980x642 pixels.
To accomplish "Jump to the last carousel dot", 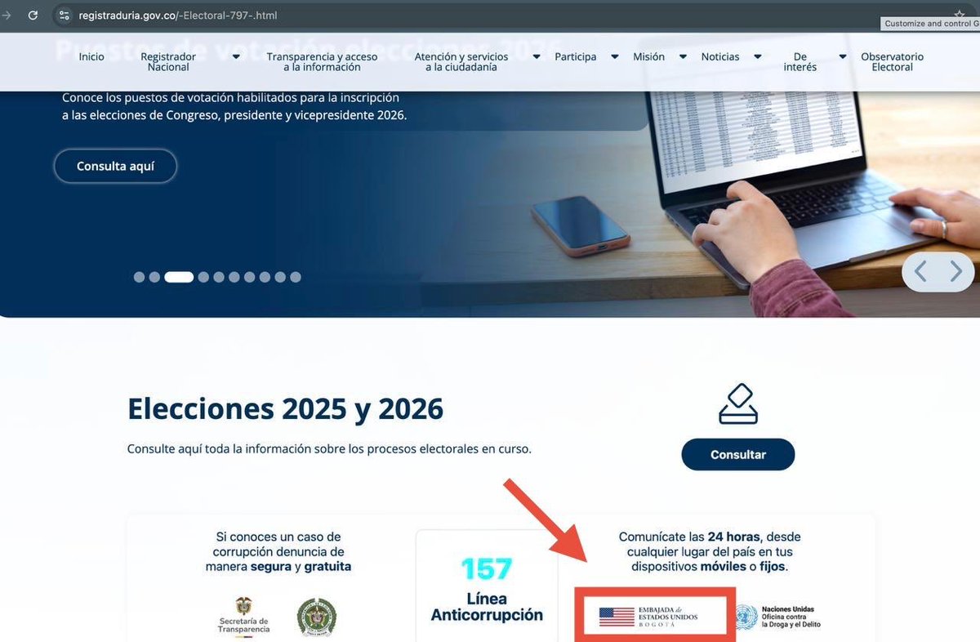I will [296, 277].
